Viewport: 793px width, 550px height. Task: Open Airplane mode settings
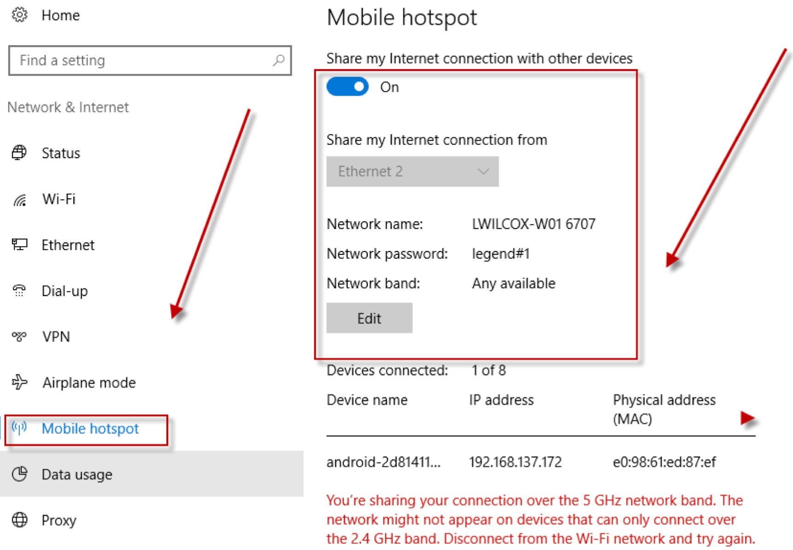coord(89,383)
